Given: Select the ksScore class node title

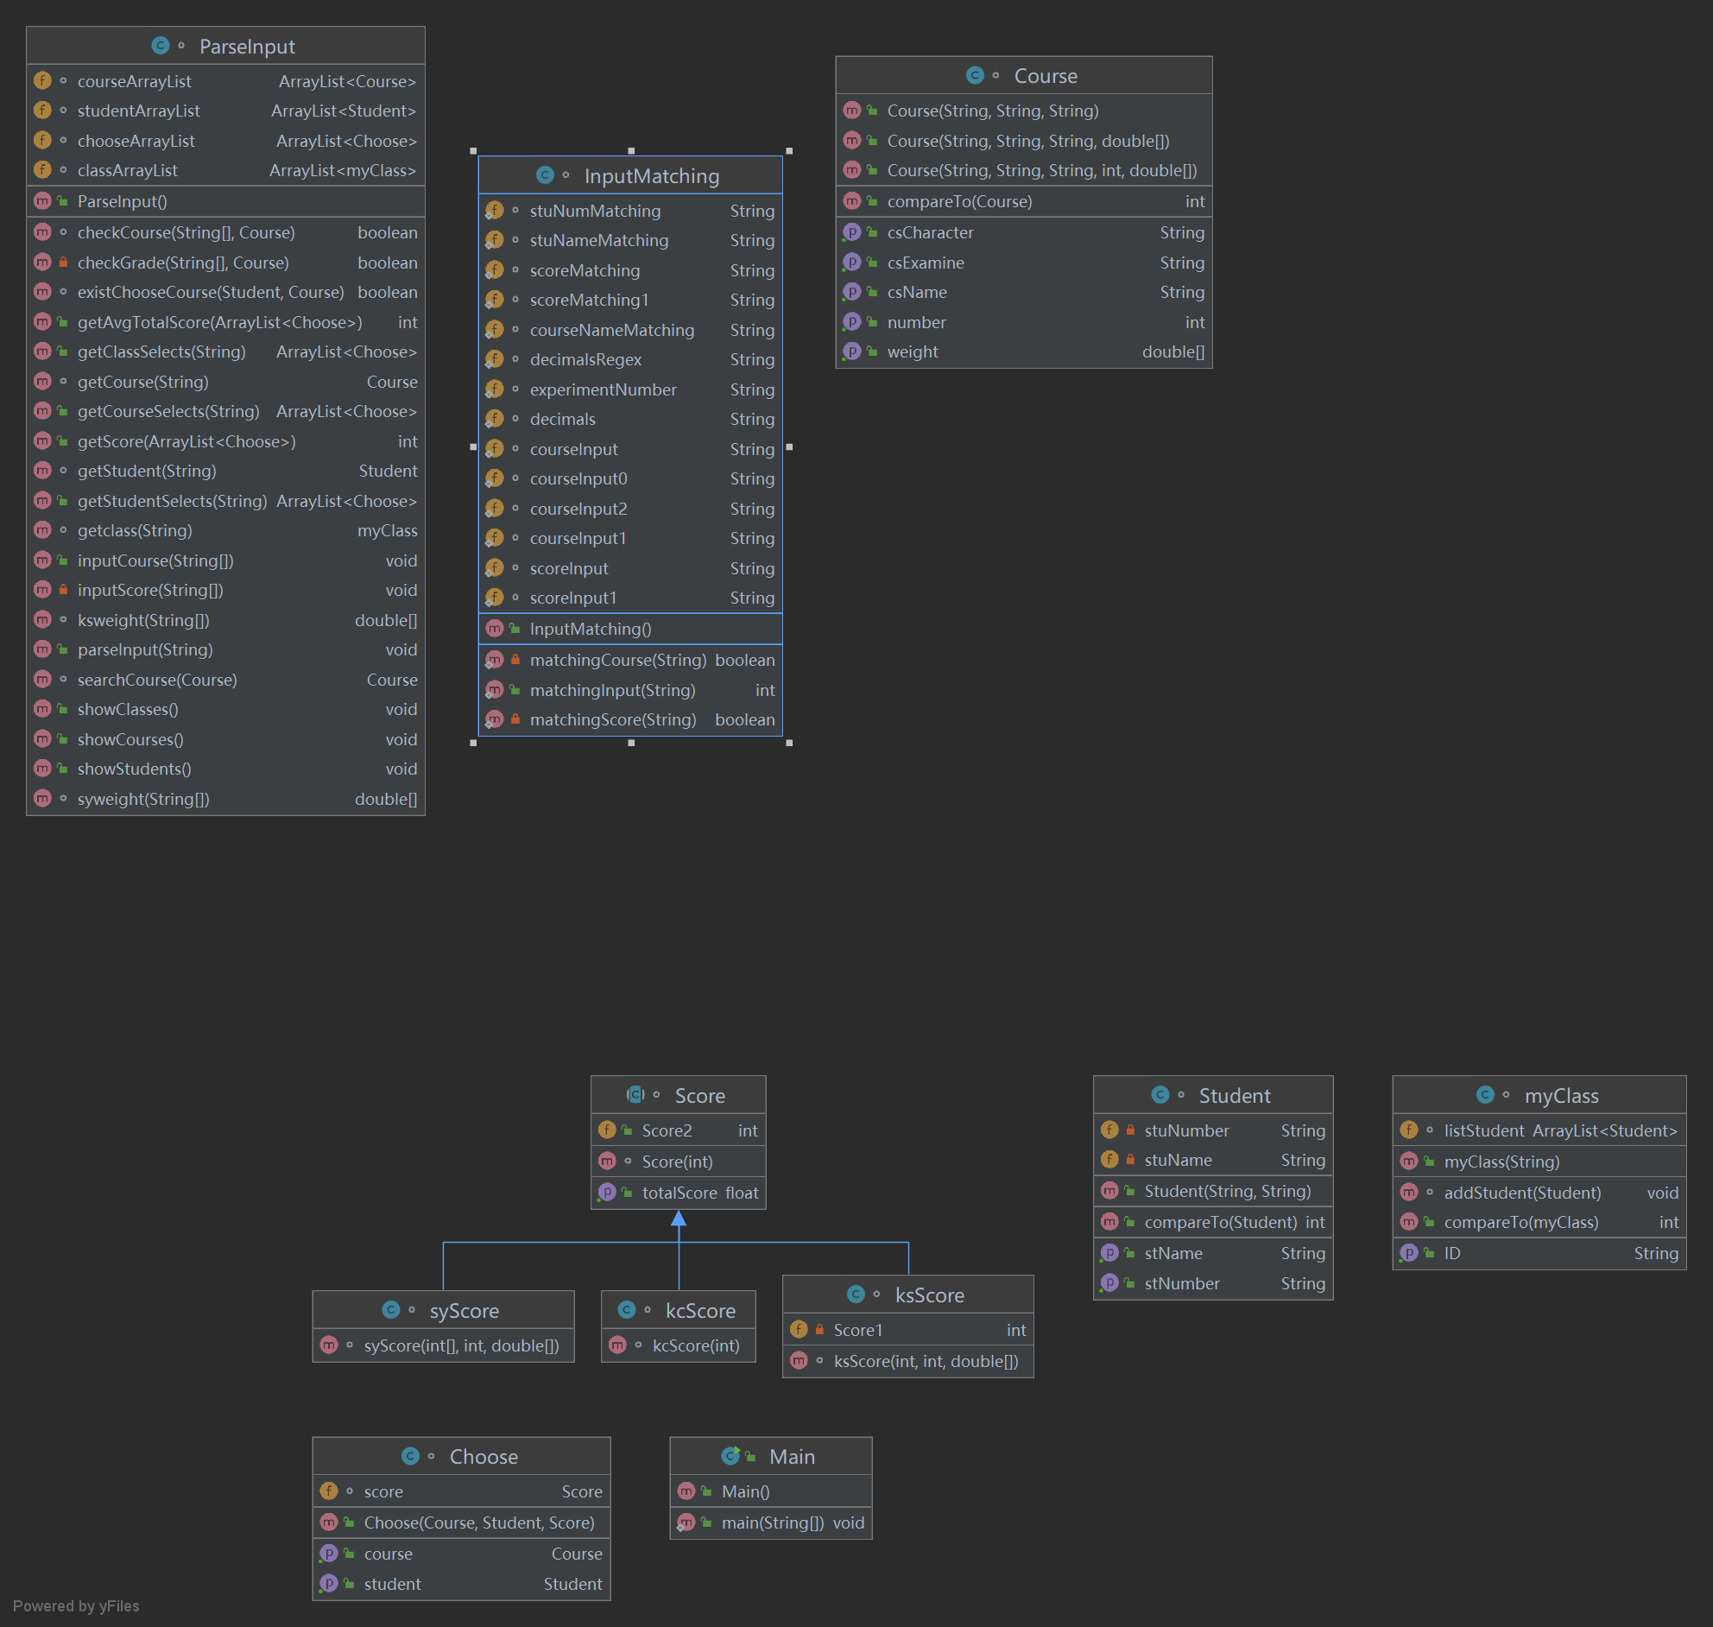Looking at the screenshot, I should (928, 1295).
